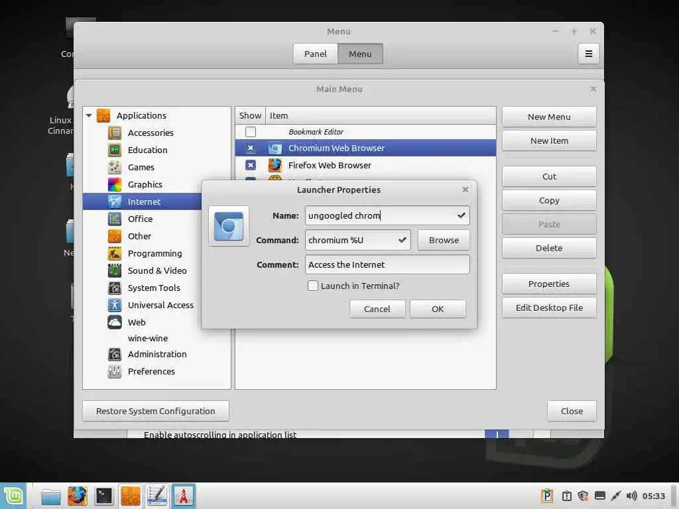Select the wine-wine tree entry
This screenshot has height=509, width=679.
point(148,339)
